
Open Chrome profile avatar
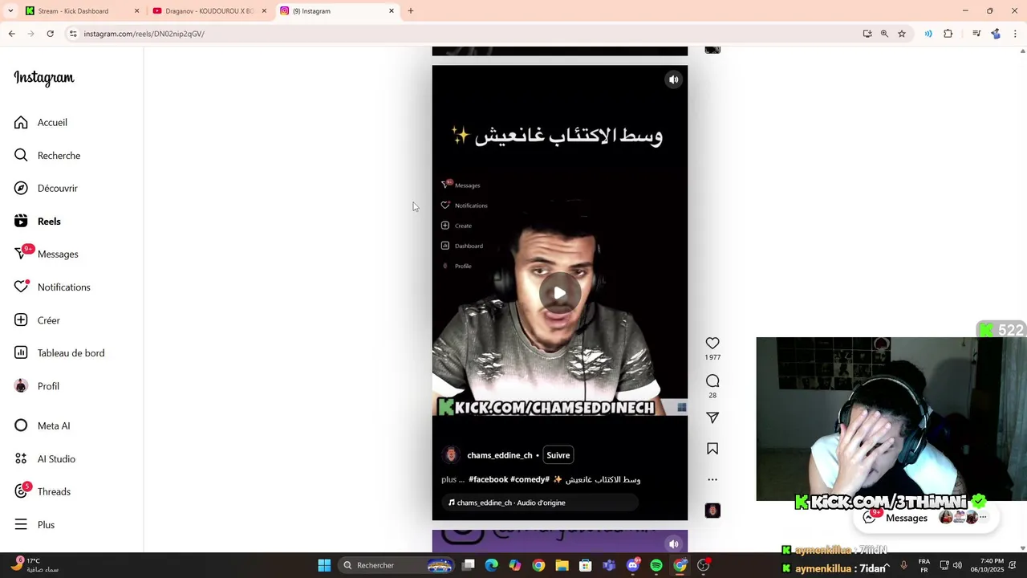(996, 34)
